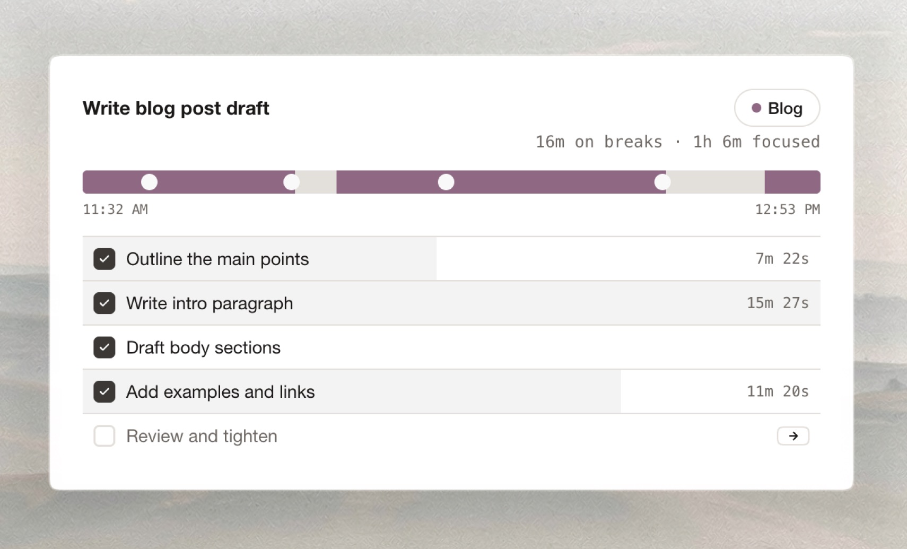907x549 pixels.
Task: Click the 12:53 PM time label
Action: click(x=788, y=210)
